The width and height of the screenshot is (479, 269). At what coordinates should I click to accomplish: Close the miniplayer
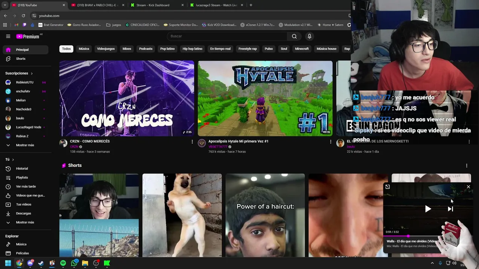tap(468, 187)
